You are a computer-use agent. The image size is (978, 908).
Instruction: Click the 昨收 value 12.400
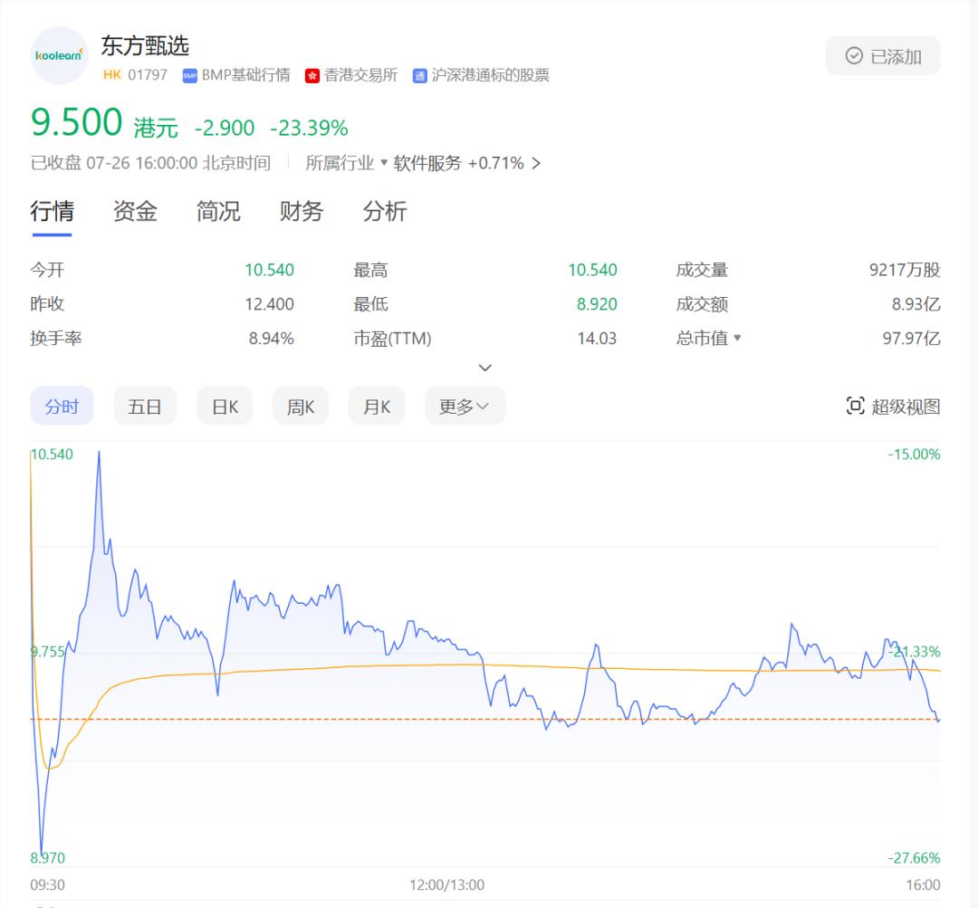(269, 304)
